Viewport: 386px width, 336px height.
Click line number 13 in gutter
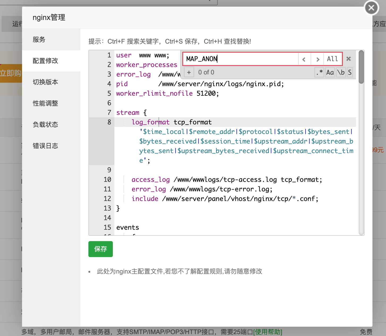[108, 208]
